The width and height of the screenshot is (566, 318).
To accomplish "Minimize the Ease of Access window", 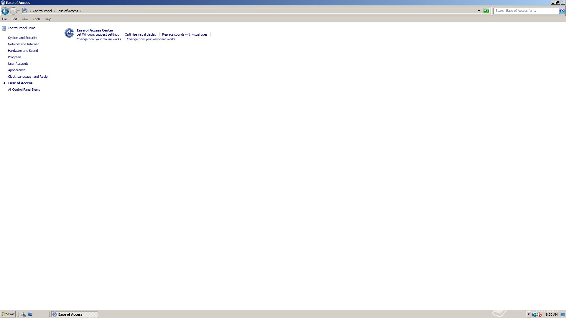I will point(552,3).
